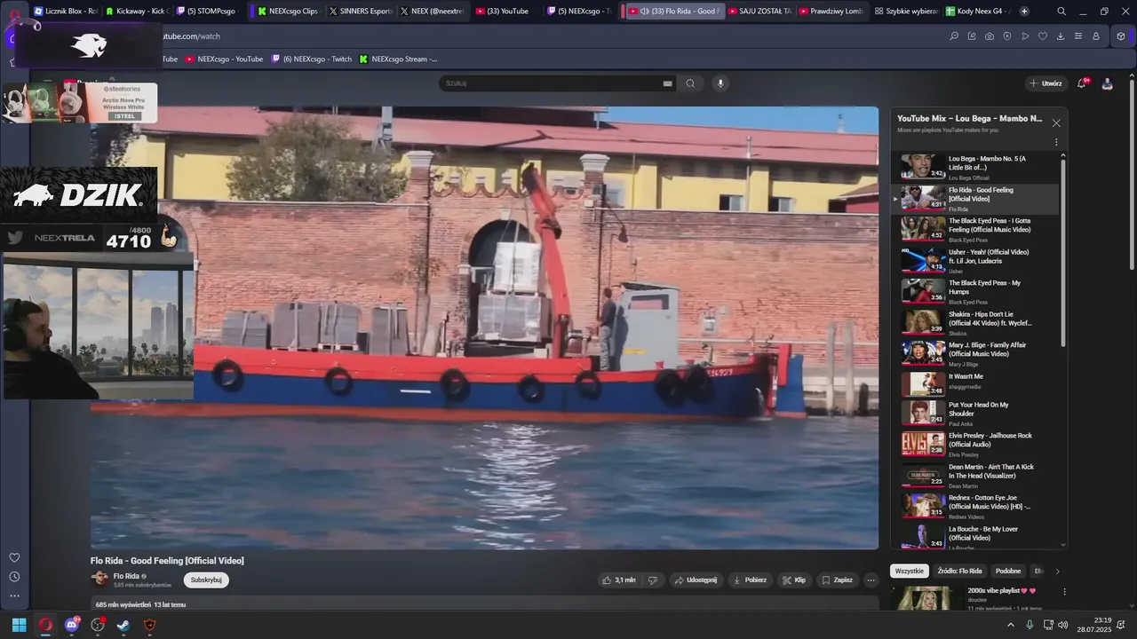Start voice search with microphone icon
Image resolution: width=1137 pixels, height=639 pixels.
click(720, 83)
